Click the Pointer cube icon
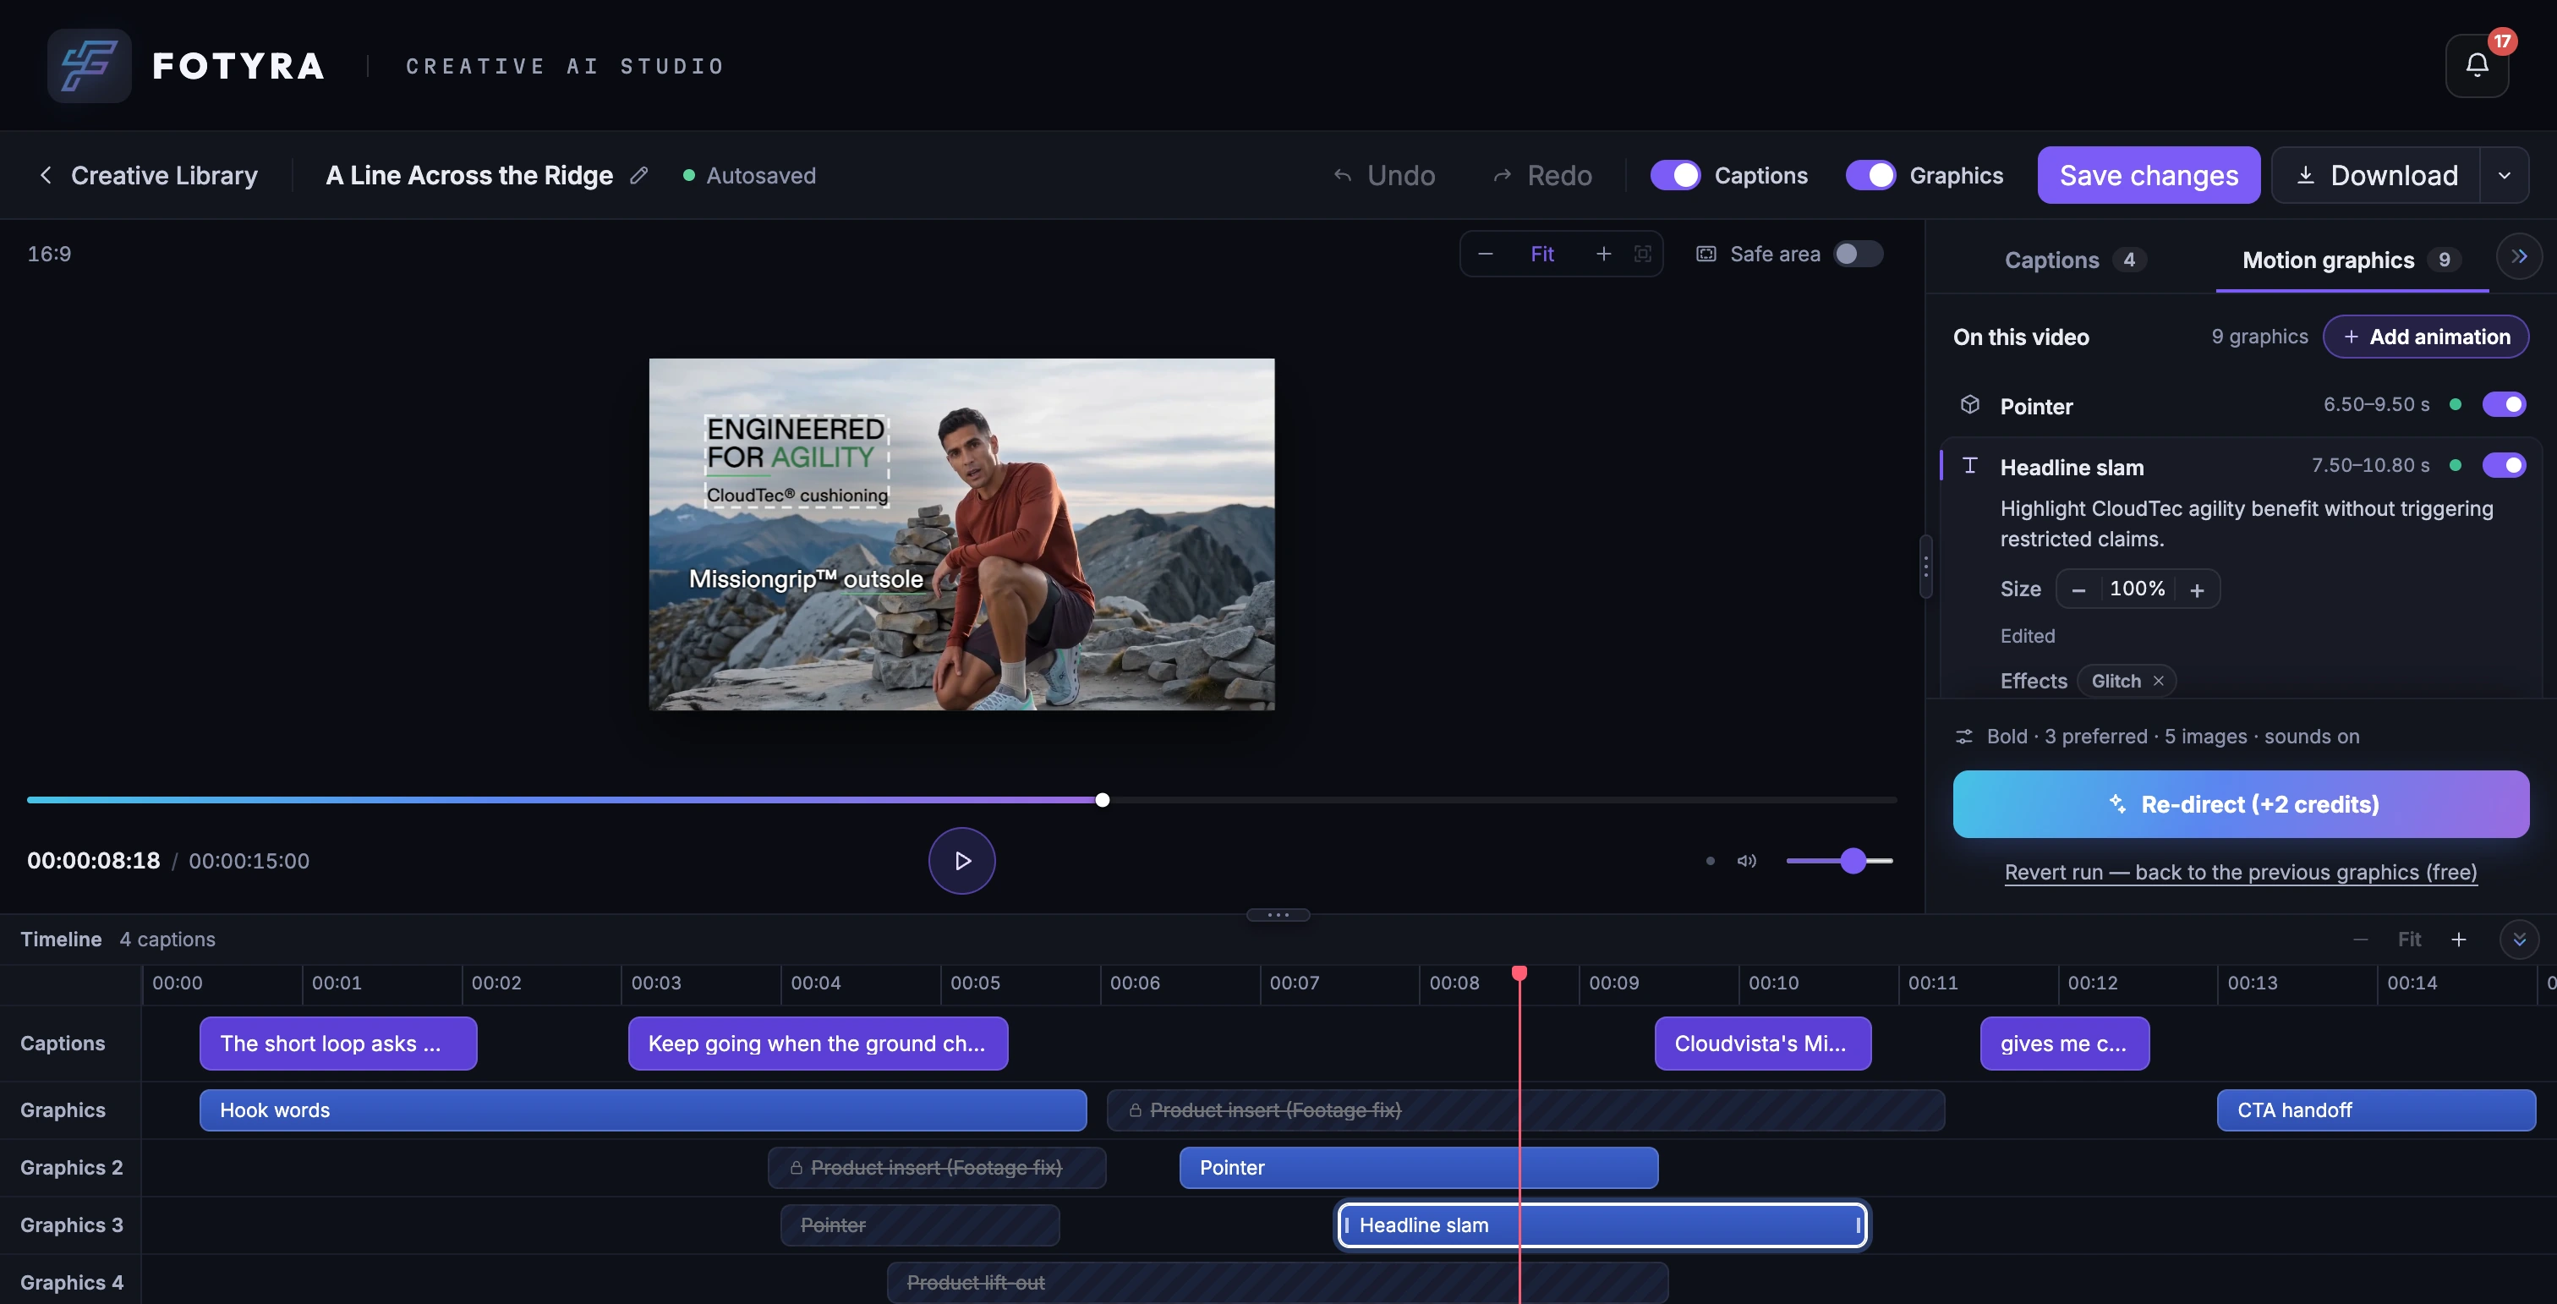Screen dimensions: 2557x1304 pos(1969,405)
